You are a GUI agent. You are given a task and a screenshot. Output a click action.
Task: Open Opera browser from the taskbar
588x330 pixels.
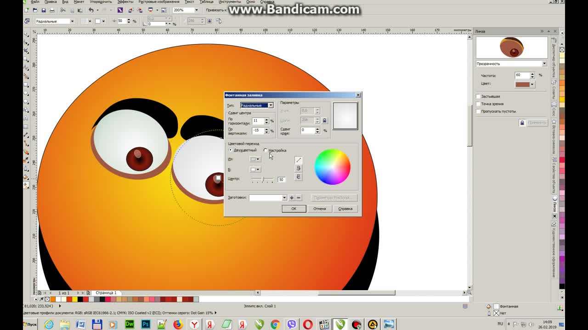tap(308, 324)
